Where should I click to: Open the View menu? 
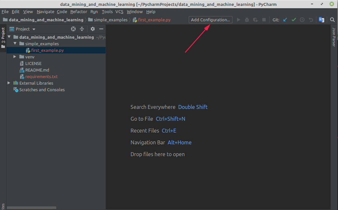[28, 11]
